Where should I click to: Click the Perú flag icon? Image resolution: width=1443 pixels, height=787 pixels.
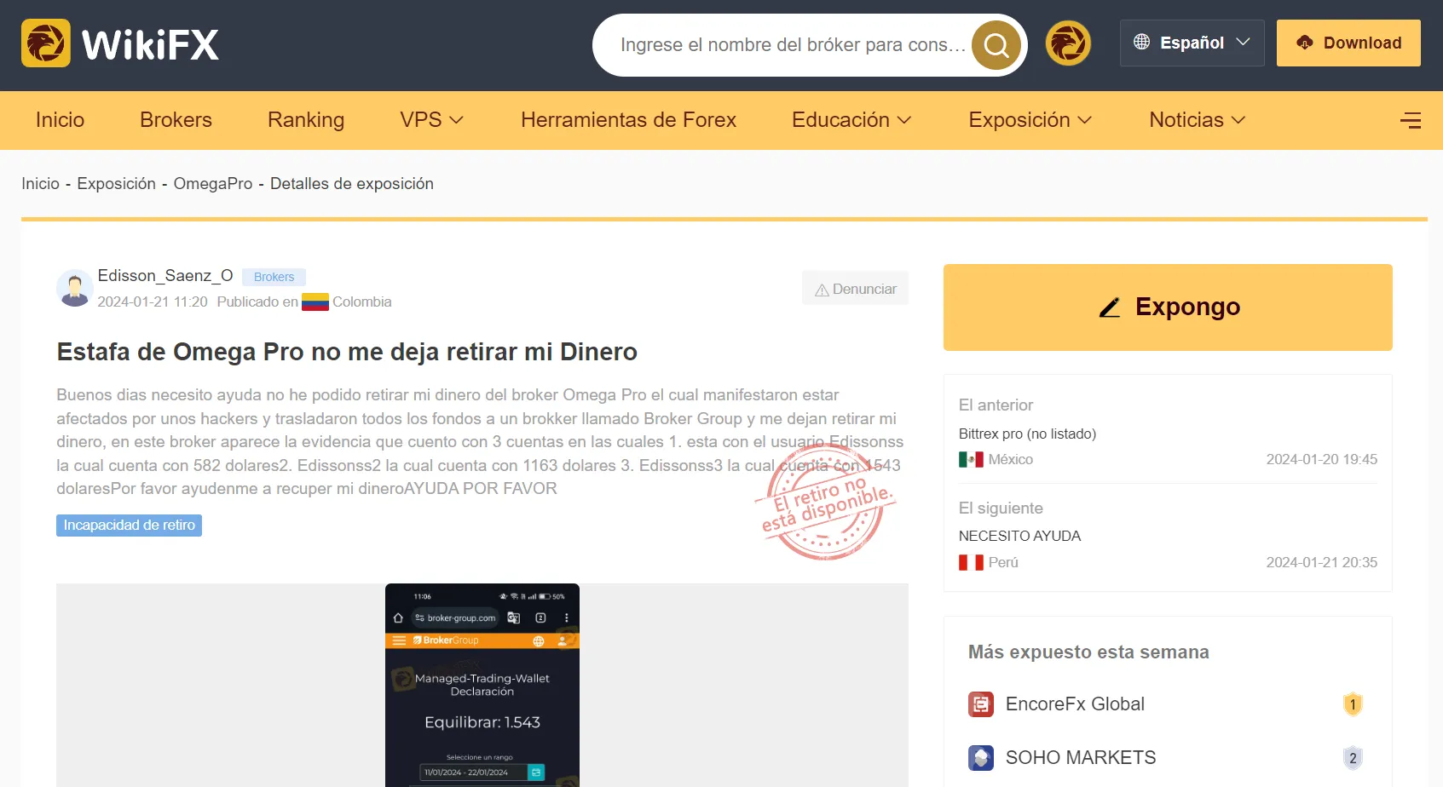click(x=971, y=562)
